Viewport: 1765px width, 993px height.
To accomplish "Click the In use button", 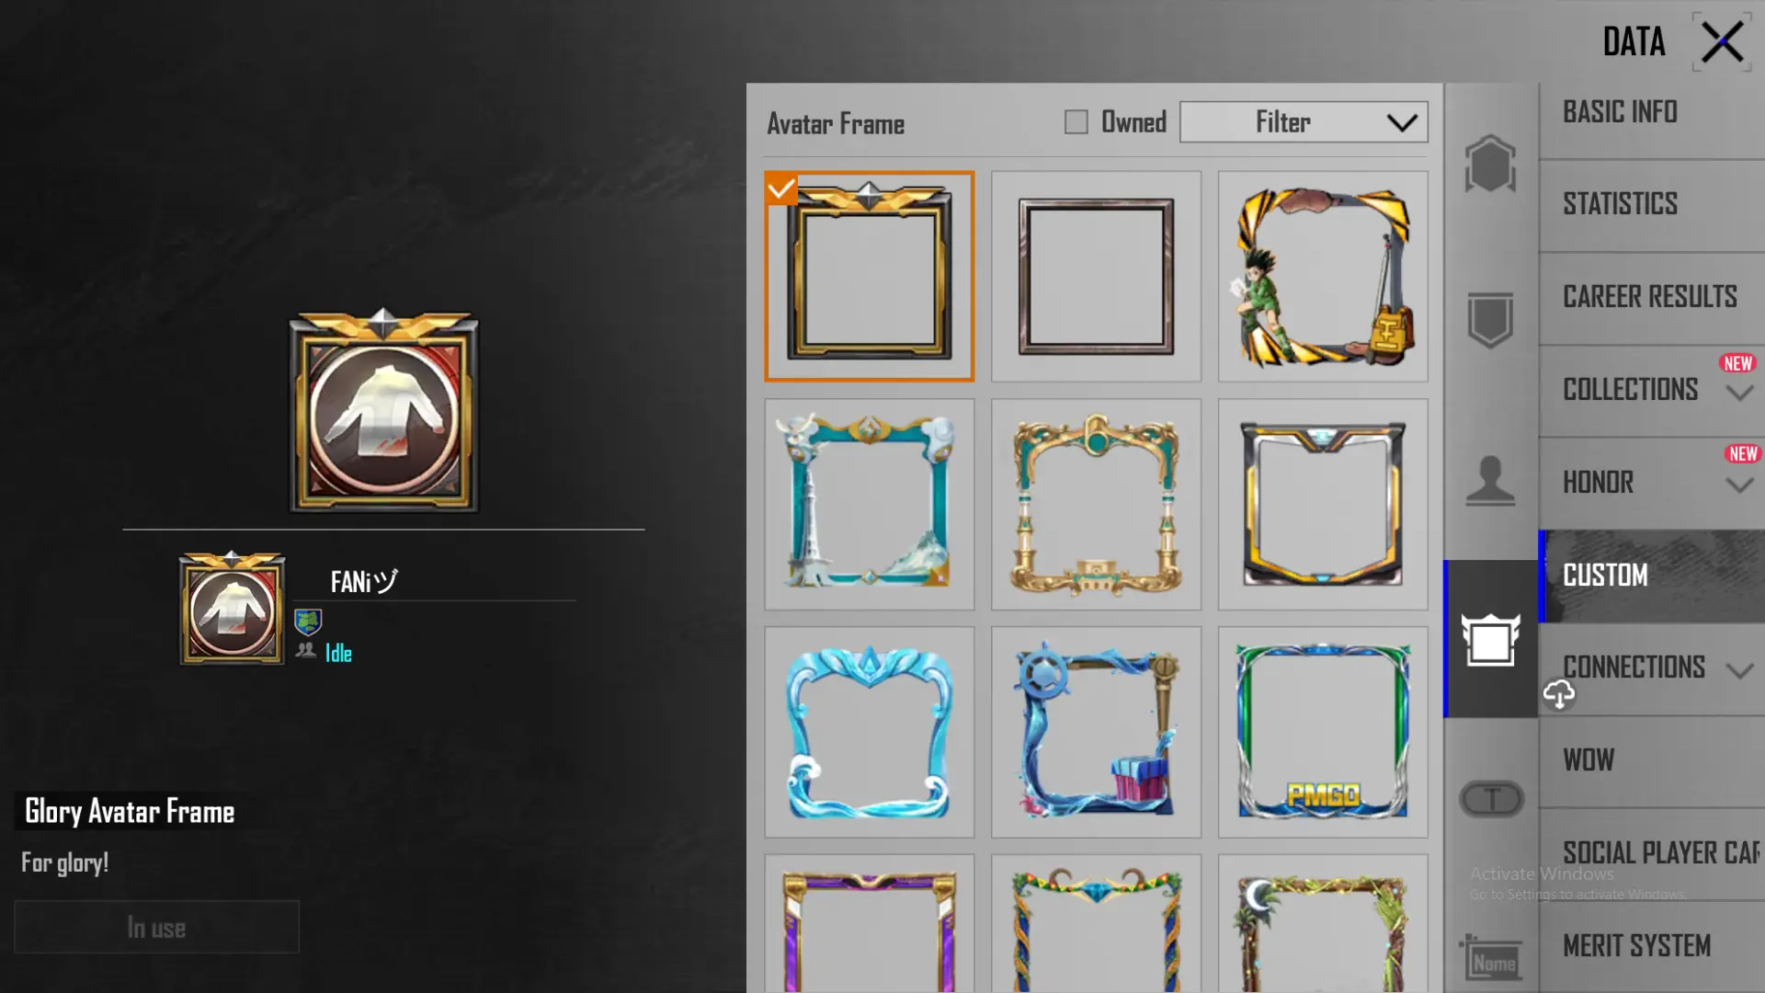I will (157, 927).
